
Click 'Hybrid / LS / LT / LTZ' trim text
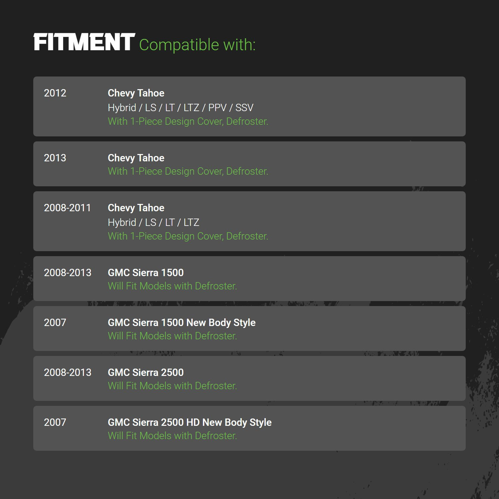tap(154, 223)
